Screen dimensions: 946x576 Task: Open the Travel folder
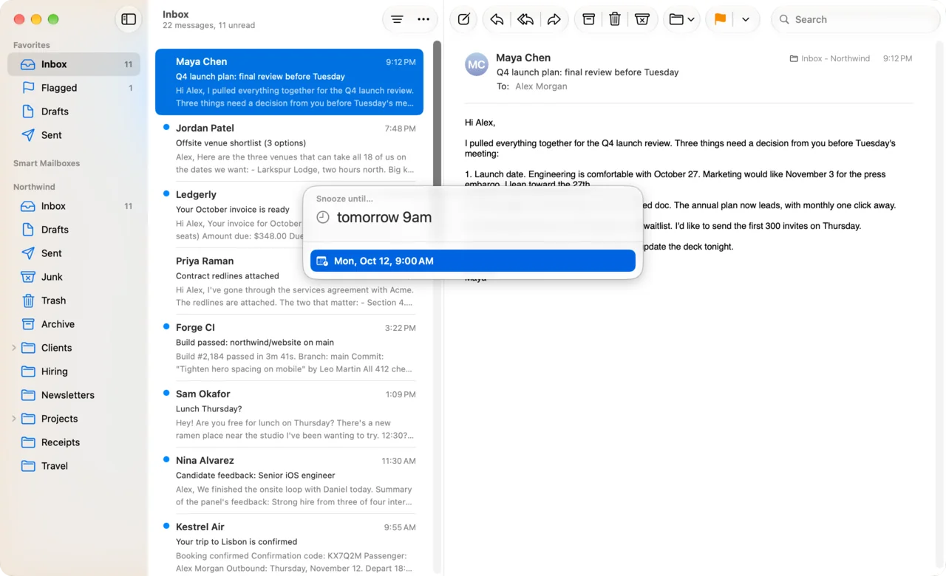click(x=74, y=466)
